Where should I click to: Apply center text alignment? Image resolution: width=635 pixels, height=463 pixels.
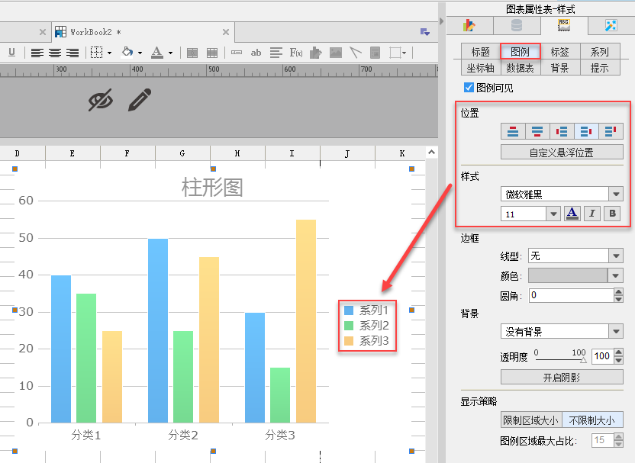pos(55,53)
